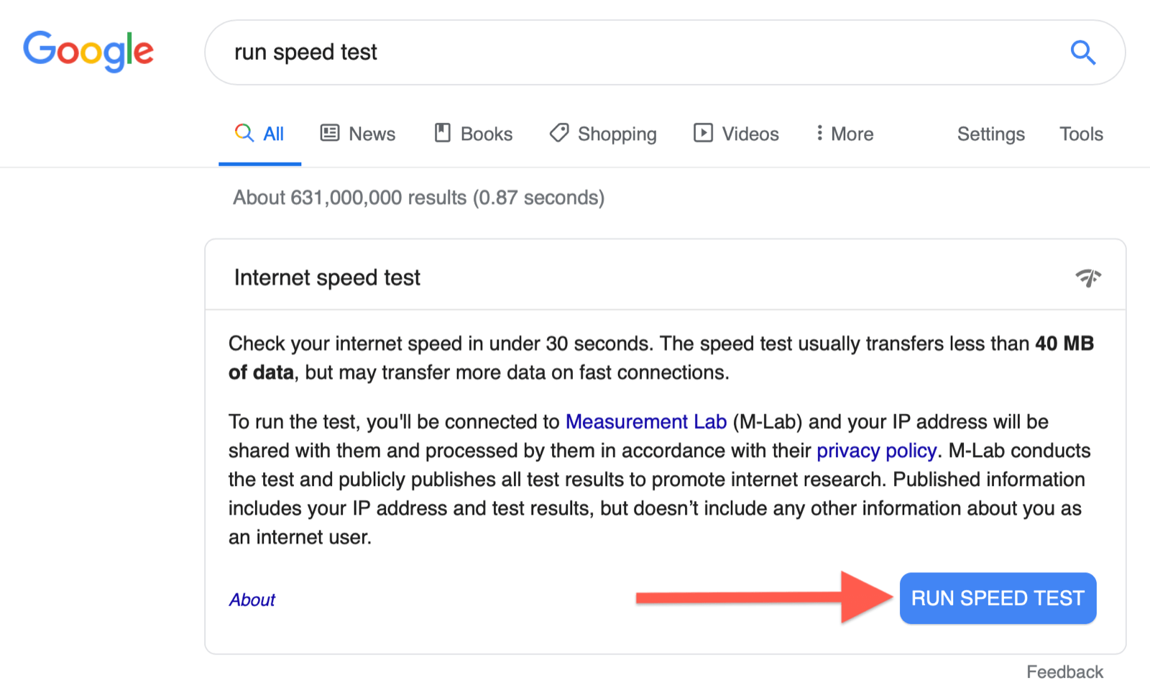This screenshot has width=1150, height=693.
Task: Click the Books tab book icon
Action: click(x=443, y=133)
